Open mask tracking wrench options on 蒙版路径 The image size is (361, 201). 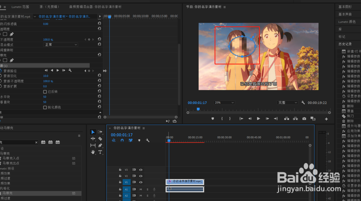pyautogui.click(x=70, y=70)
